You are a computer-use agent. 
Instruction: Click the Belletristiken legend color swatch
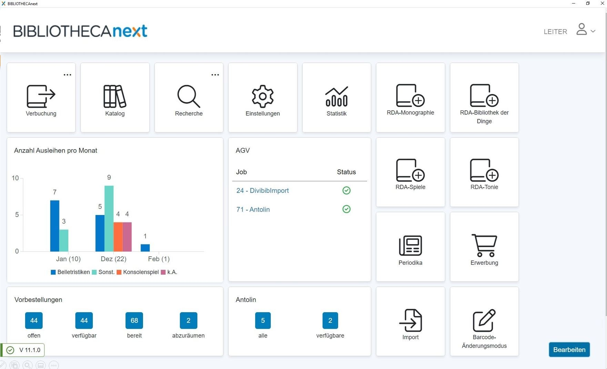tap(53, 272)
